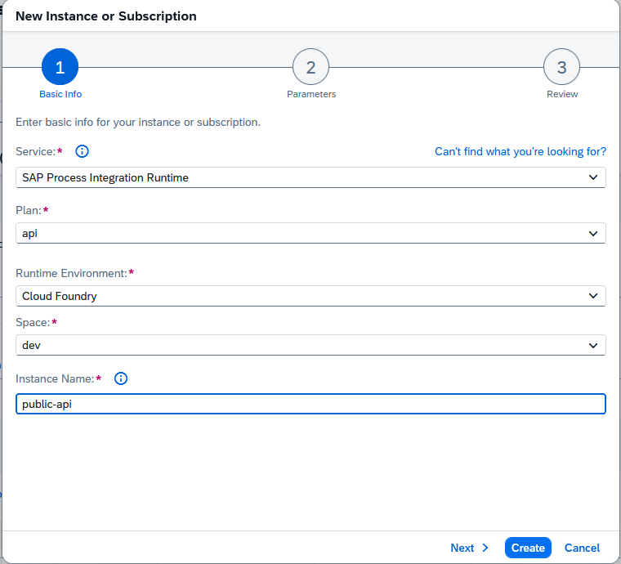Click the info icon next to Service
The height and width of the screenshot is (564, 621).
82,151
